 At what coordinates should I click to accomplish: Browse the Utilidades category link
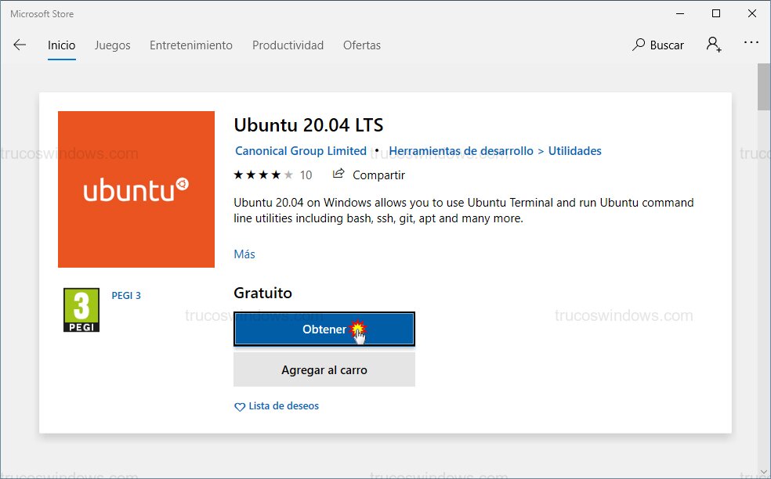[574, 150]
